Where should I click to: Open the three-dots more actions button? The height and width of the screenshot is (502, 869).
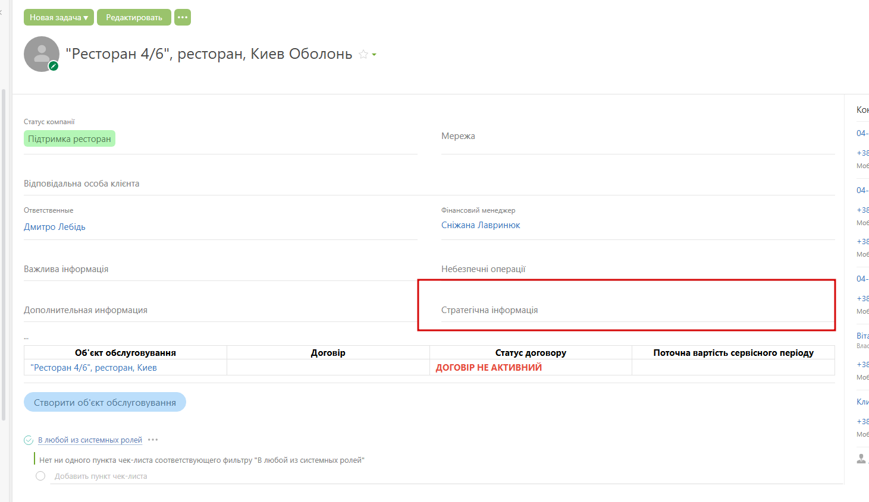point(183,17)
